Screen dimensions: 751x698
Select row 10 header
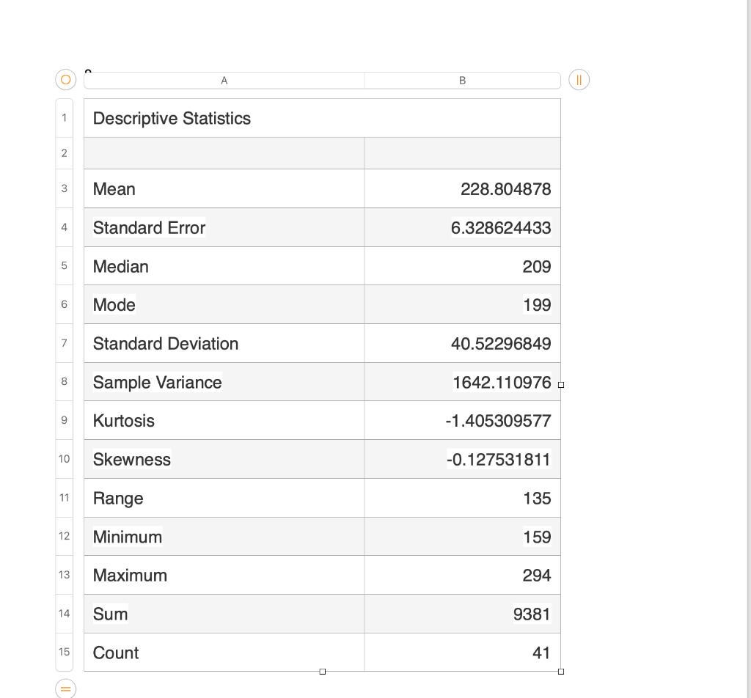tap(65, 459)
